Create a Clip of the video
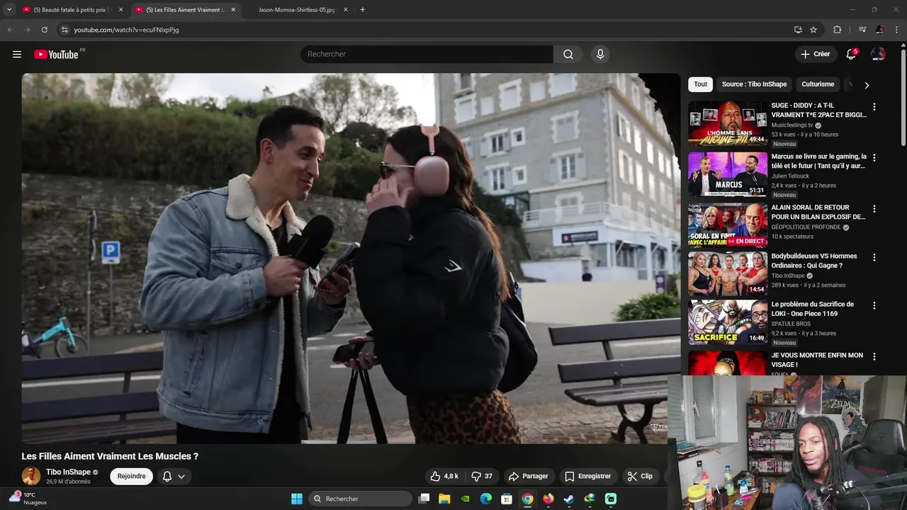This screenshot has height=510, width=907. click(x=639, y=476)
